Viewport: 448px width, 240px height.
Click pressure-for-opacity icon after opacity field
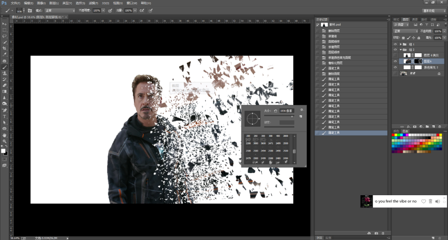pos(110,10)
